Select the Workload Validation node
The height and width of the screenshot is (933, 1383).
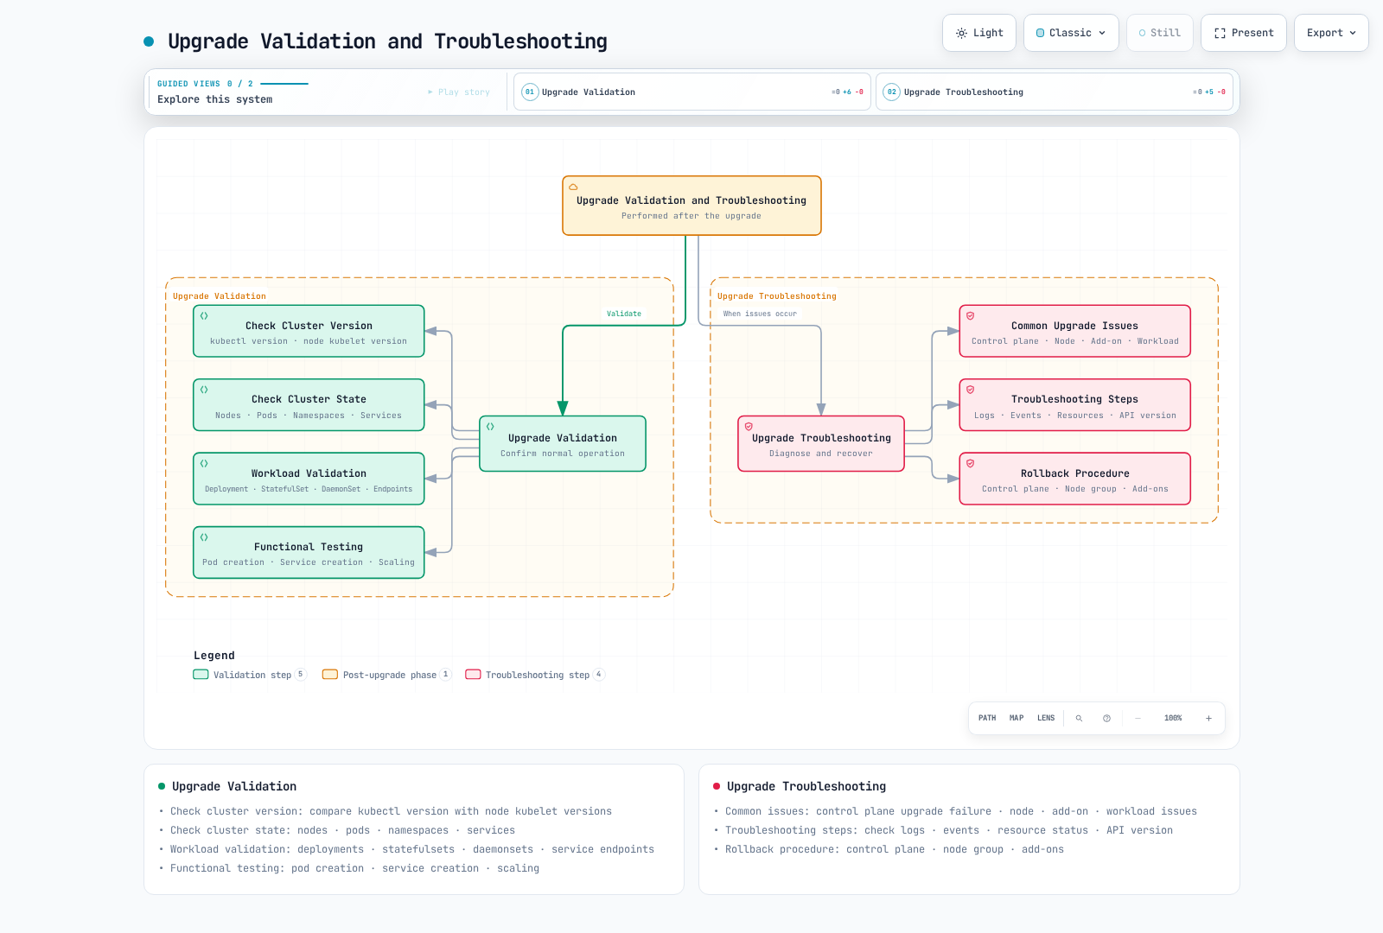pos(309,479)
